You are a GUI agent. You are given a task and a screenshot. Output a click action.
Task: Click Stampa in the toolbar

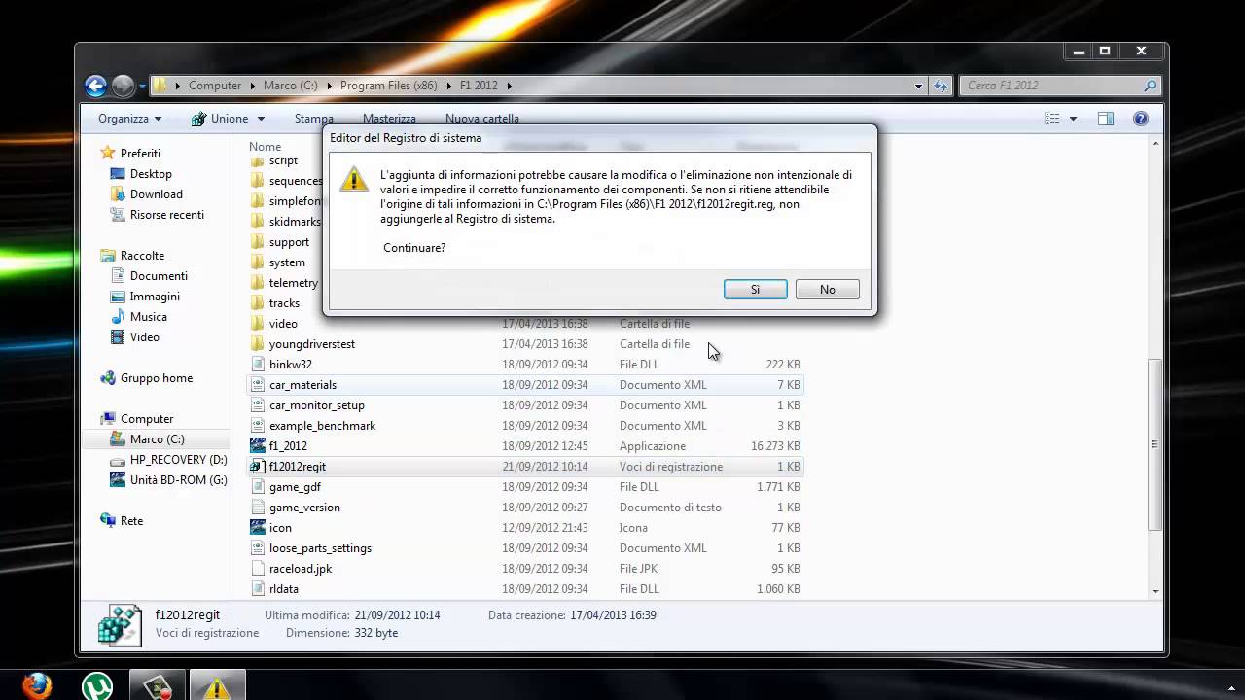click(x=314, y=119)
